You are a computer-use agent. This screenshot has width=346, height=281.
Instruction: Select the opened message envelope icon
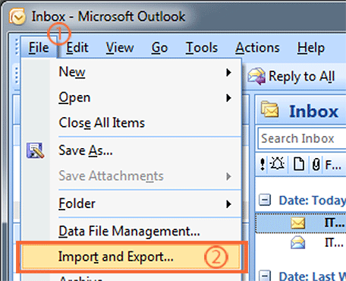tap(297, 242)
